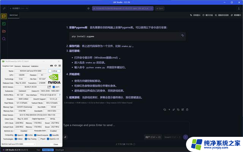Click the Bandwidth 448.0 GB/s value
The image size is (243, 152).
point(52,111)
